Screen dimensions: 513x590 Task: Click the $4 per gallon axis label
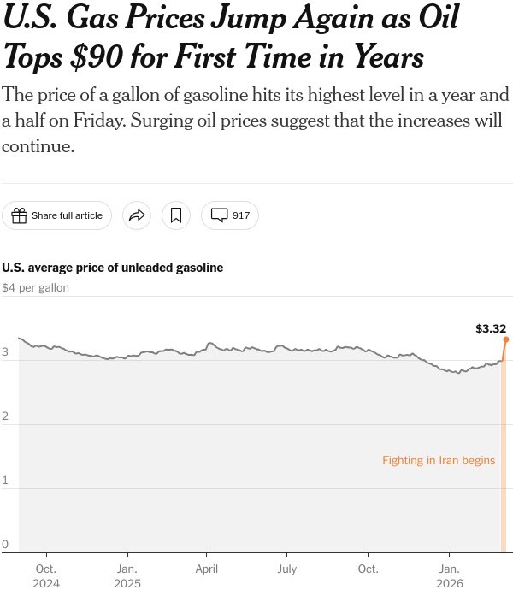36,288
